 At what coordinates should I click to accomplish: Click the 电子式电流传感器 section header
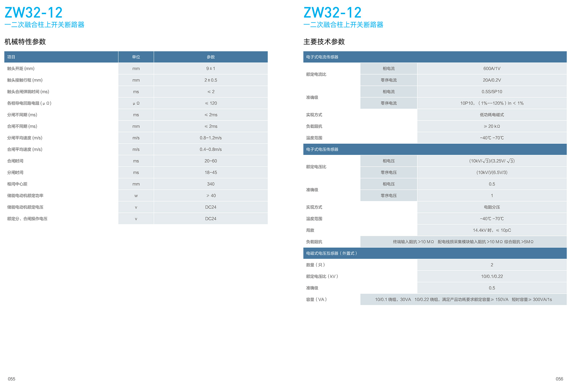tap(322, 57)
